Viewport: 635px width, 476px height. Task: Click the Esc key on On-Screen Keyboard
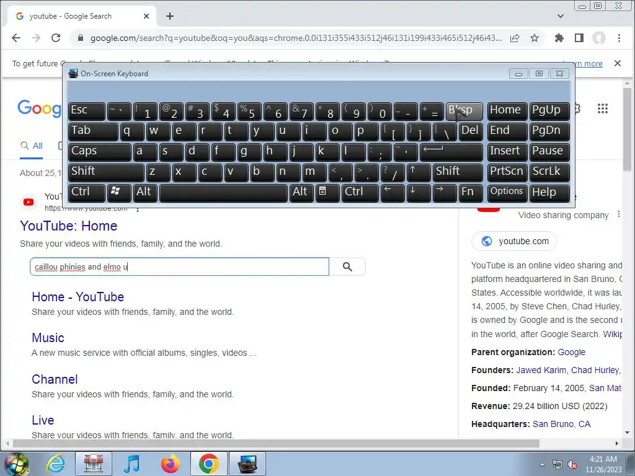(x=87, y=112)
